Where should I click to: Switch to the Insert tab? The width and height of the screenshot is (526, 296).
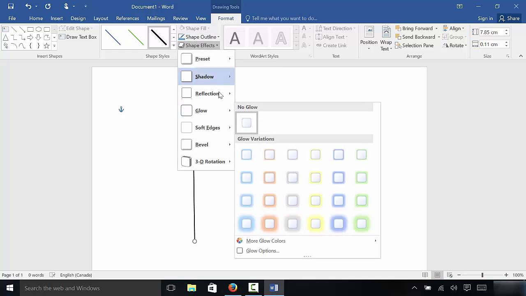[57, 18]
